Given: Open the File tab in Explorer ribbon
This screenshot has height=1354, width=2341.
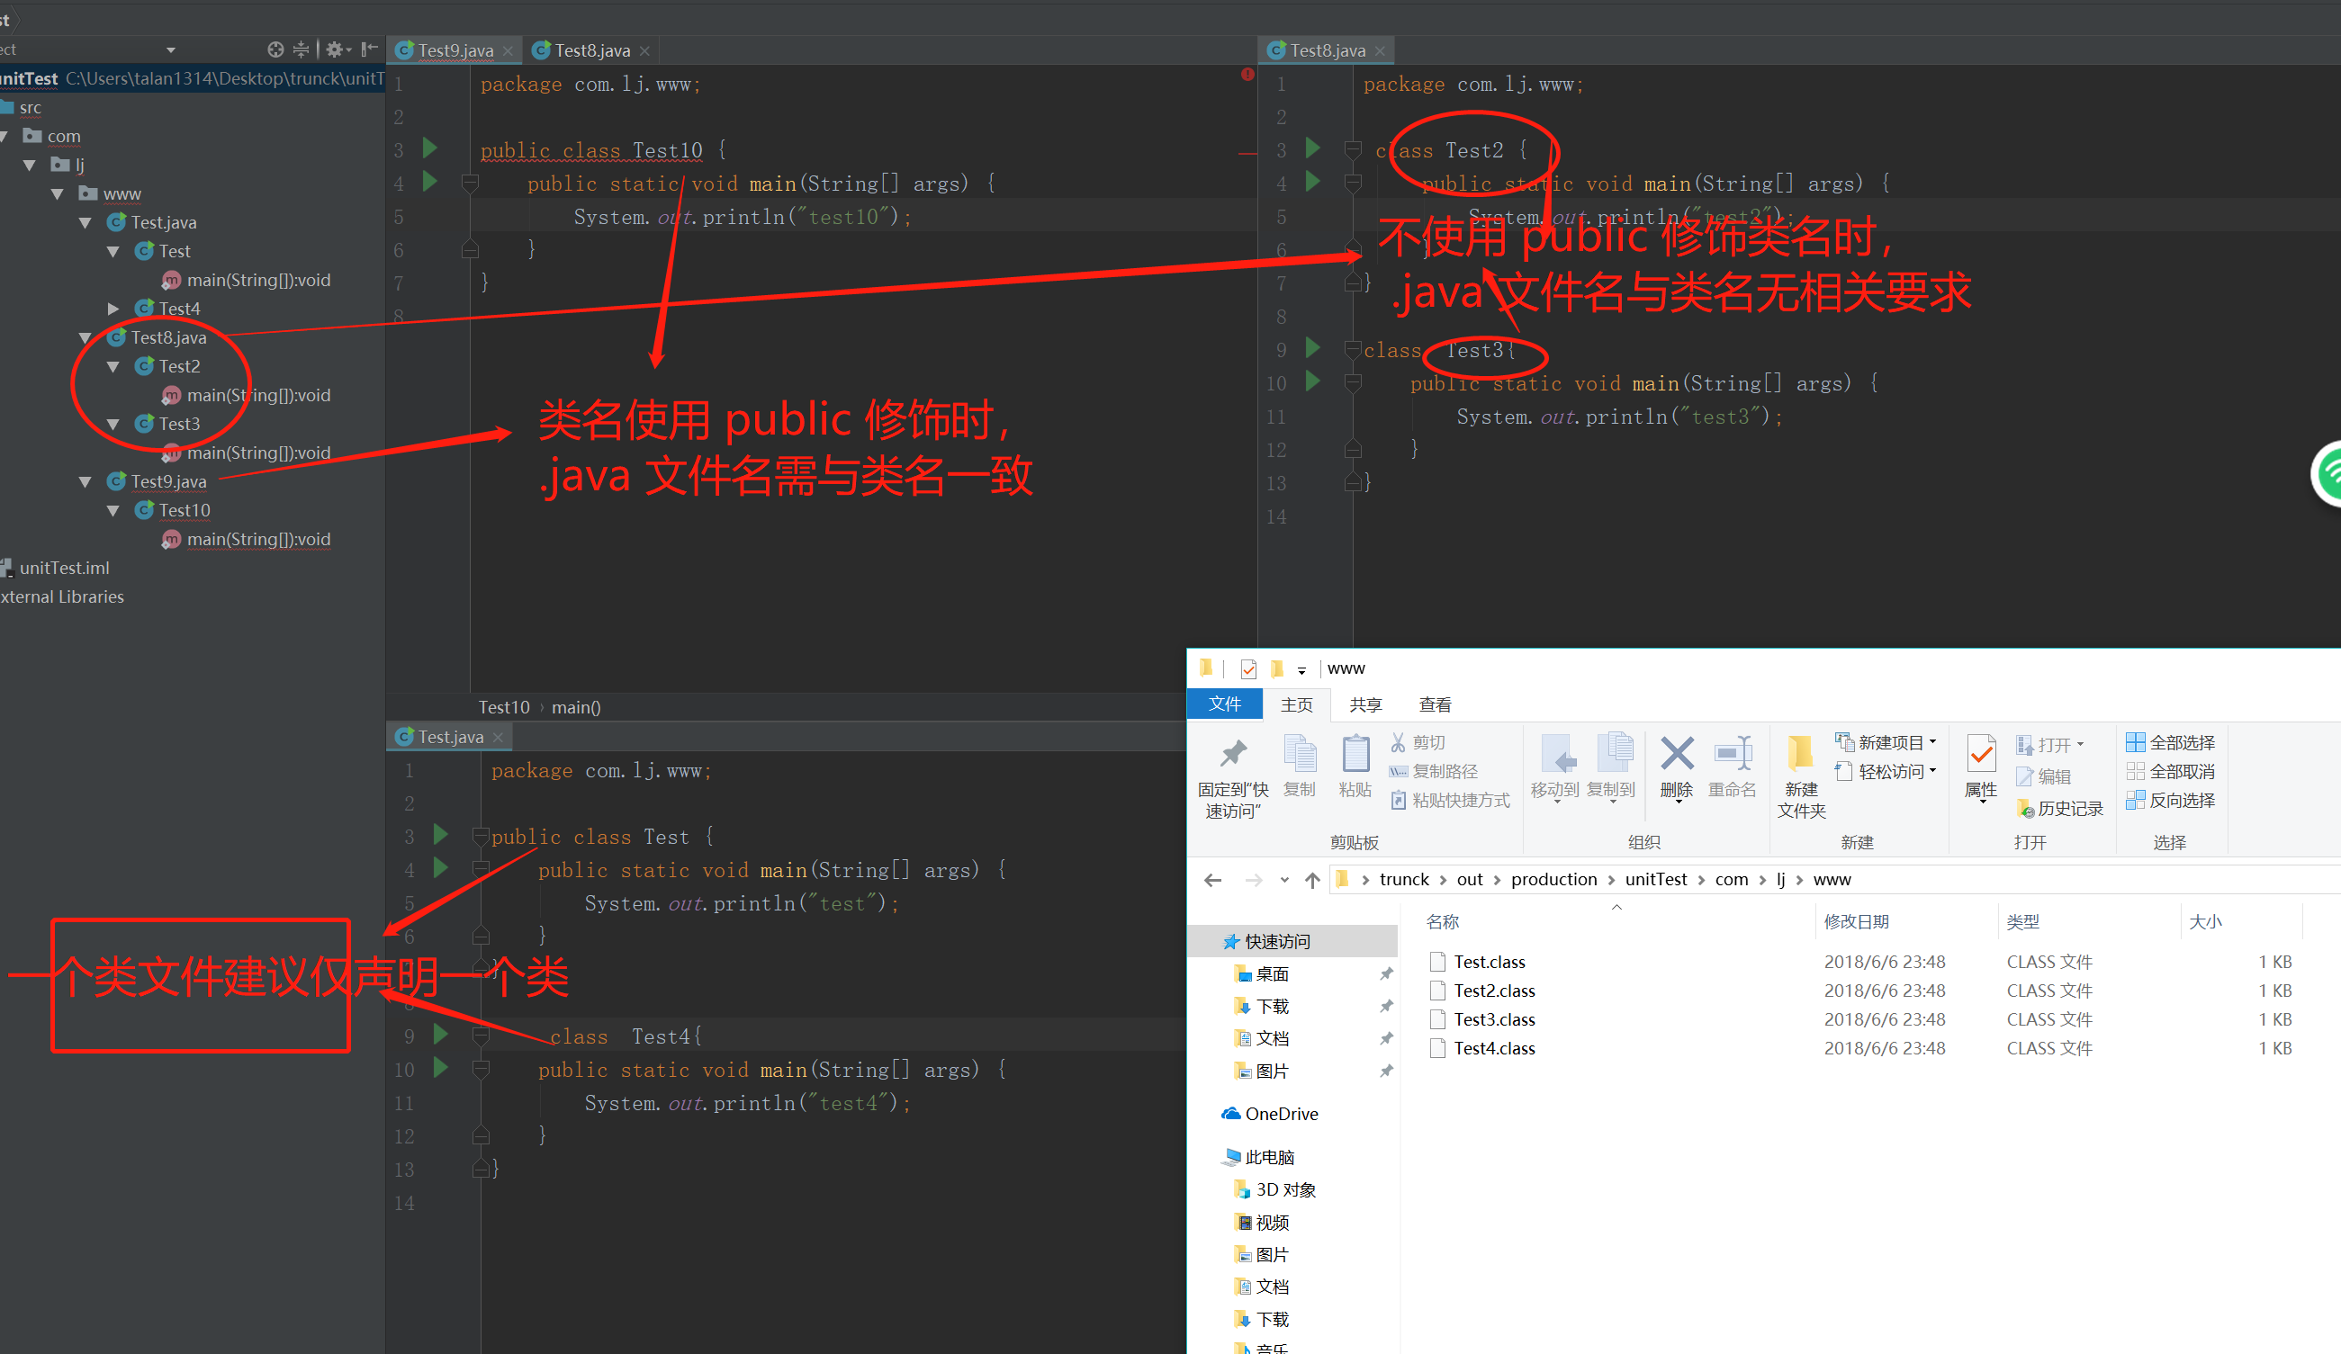Looking at the screenshot, I should [1224, 704].
